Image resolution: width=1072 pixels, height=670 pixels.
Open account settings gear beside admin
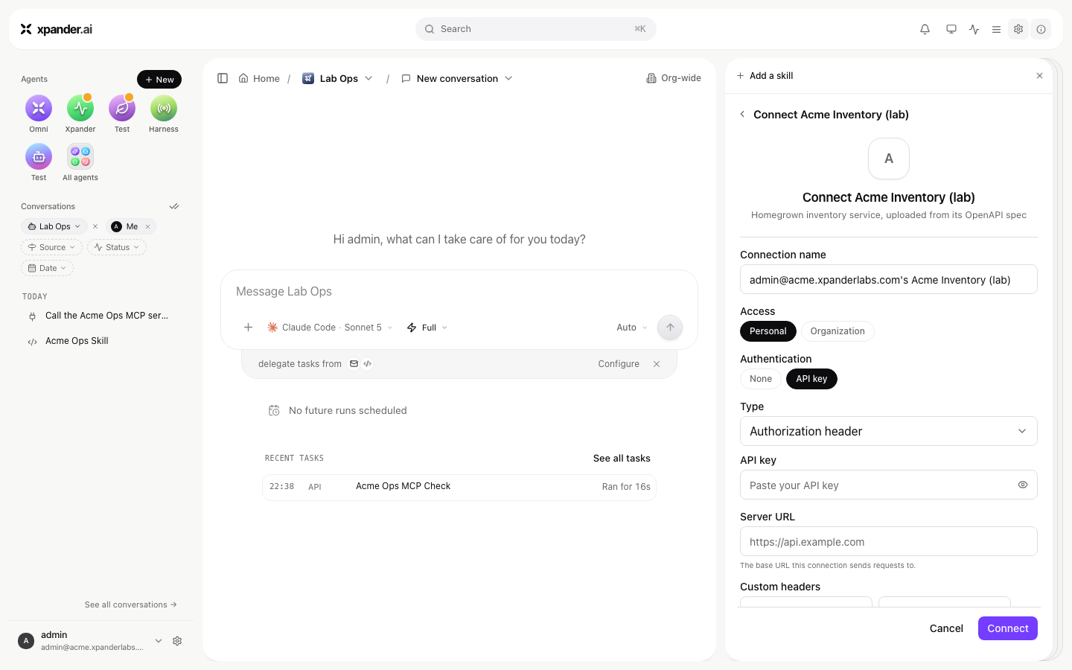tap(177, 641)
